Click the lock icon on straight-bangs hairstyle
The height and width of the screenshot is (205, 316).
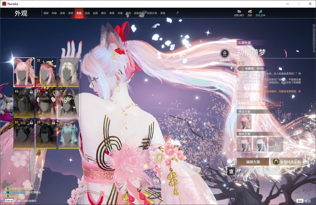(x=54, y=122)
